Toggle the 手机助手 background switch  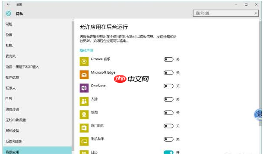point(168,139)
